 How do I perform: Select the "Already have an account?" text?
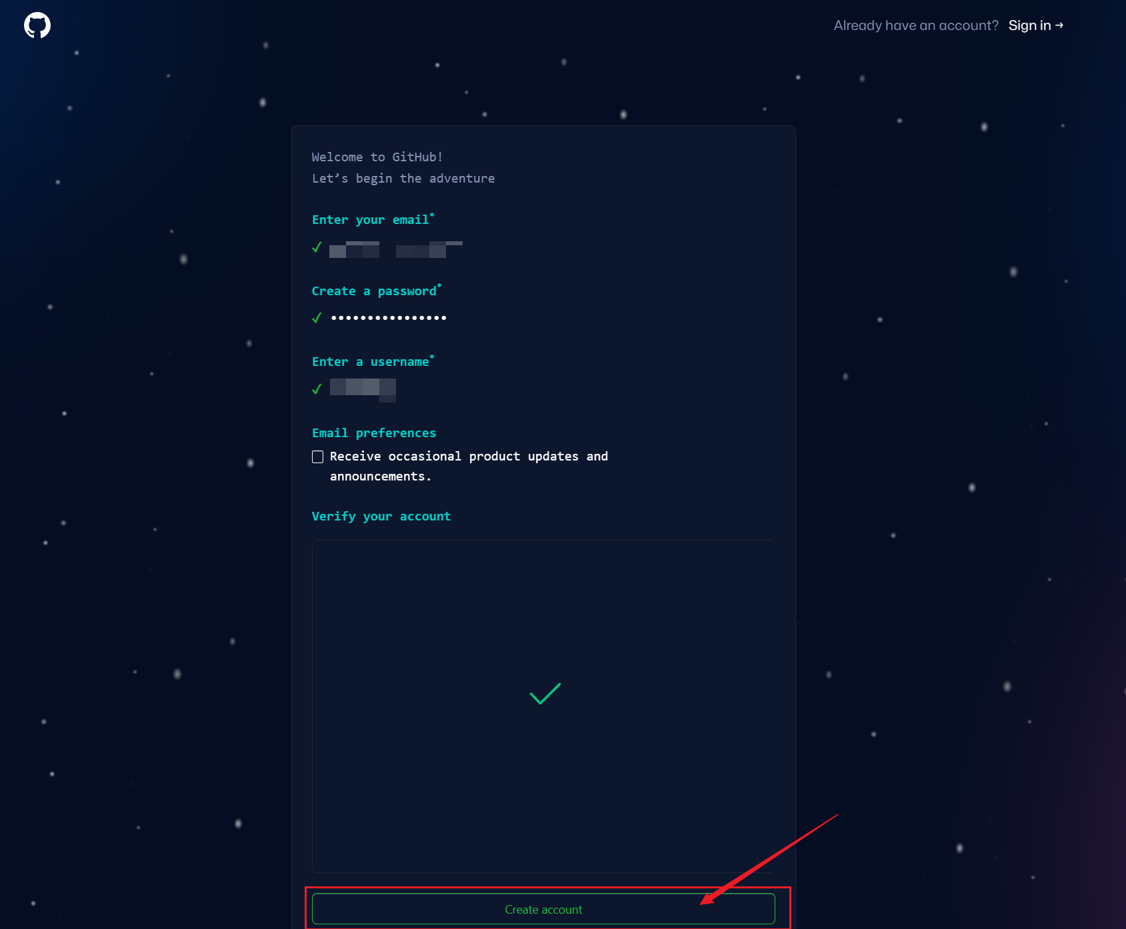tap(916, 25)
